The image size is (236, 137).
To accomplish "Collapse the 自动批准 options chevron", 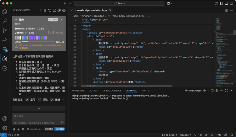I will coord(63,99).
